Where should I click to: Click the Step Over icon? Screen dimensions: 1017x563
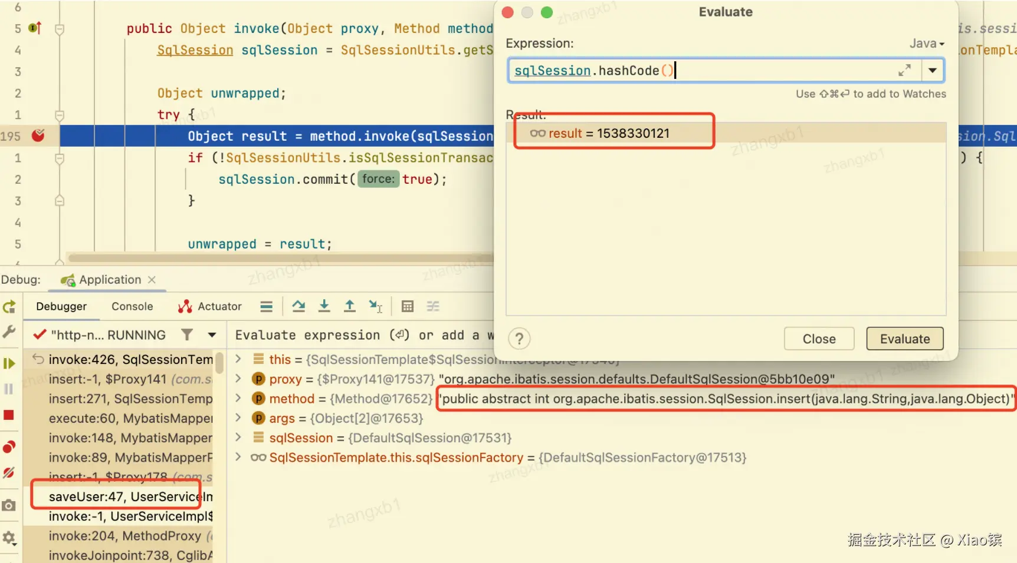299,306
